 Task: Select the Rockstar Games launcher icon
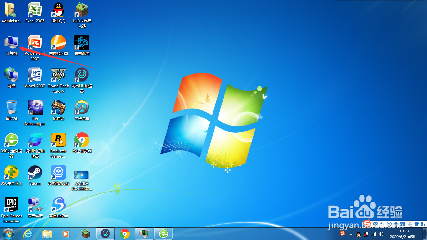58,145
